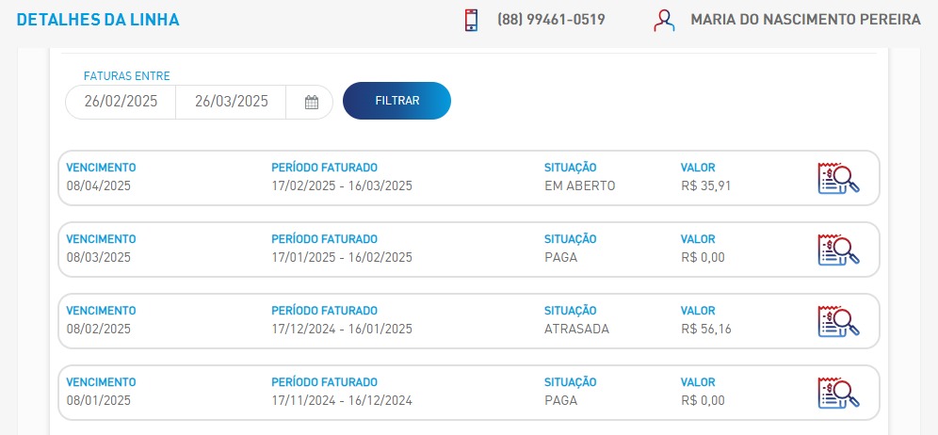Click billing period 17/01/2025 - 16/02/2025
The width and height of the screenshot is (938, 435).
tap(342, 258)
